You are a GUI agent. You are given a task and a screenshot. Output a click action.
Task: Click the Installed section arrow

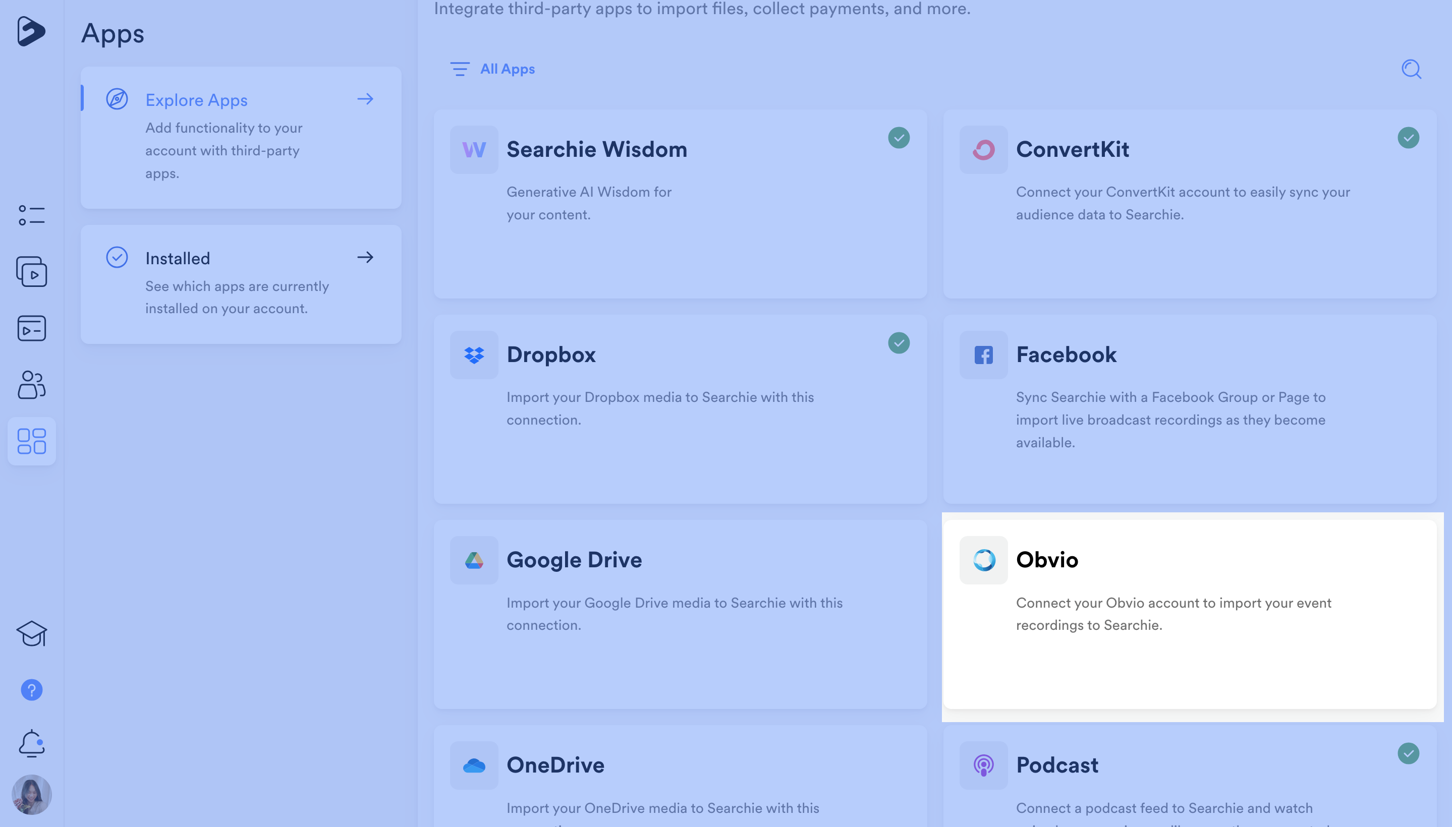point(365,257)
